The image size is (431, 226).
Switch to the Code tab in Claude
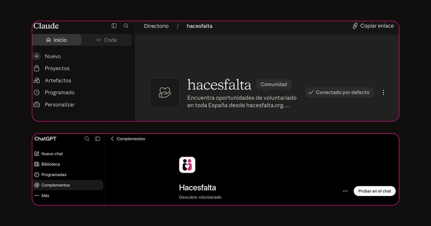(107, 40)
